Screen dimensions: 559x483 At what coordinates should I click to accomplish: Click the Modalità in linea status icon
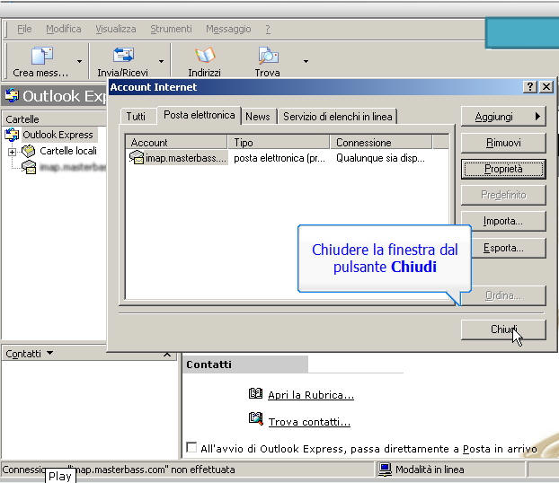385,470
